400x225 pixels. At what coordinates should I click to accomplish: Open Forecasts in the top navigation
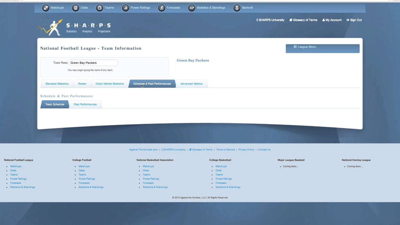point(173,8)
